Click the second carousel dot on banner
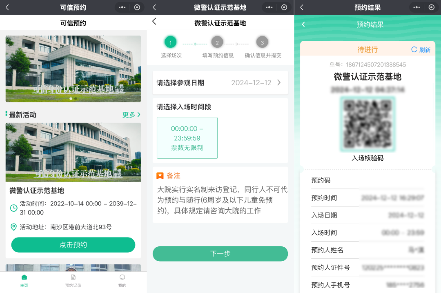 76,98
